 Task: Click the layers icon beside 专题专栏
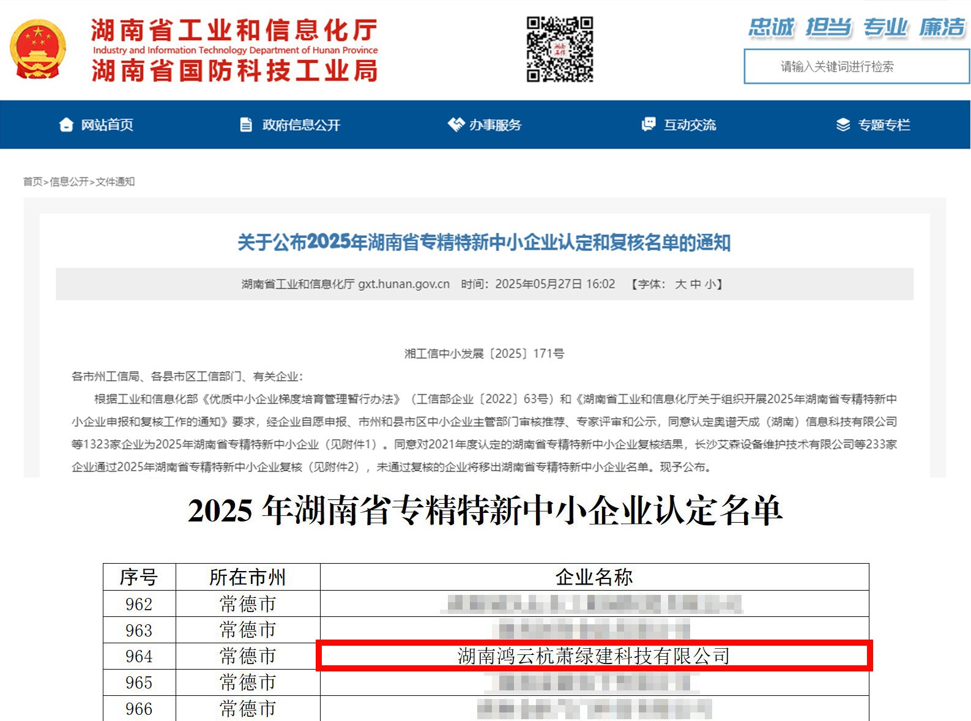843,125
